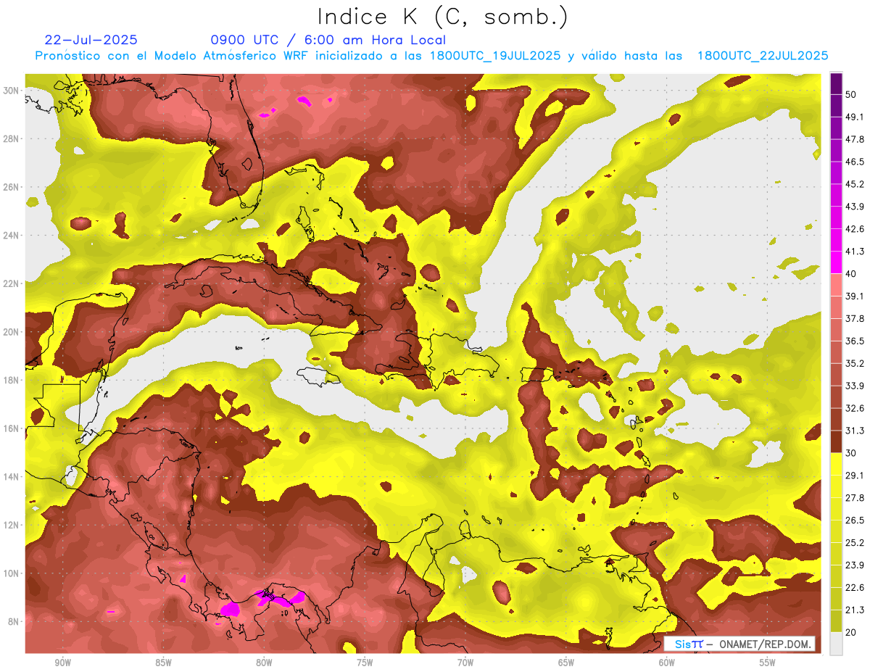Click the colorbar value 20 at the bottom
This screenshot has height=672, width=870.
[851, 633]
